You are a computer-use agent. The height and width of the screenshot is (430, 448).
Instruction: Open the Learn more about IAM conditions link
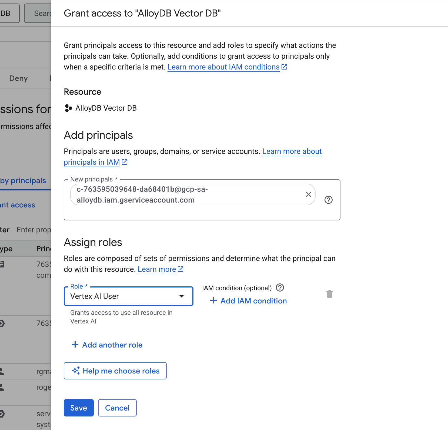223,67
